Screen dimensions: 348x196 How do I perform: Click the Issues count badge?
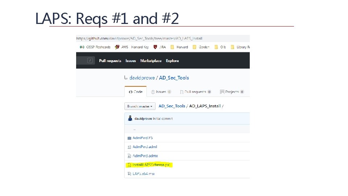(169, 92)
